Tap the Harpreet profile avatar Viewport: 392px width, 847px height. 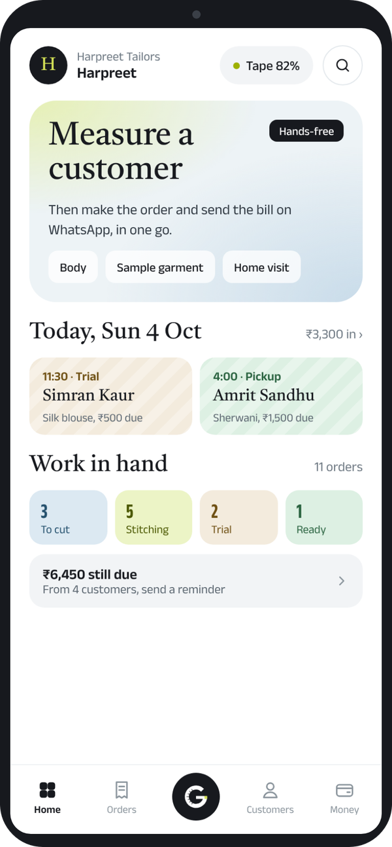pos(48,65)
